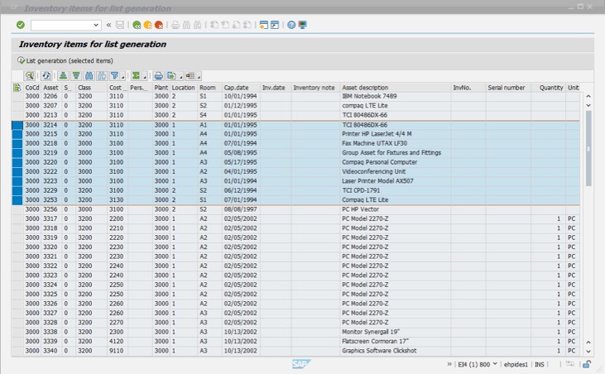The width and height of the screenshot is (605, 374).
Task: Click List generation (selected items) button
Action: pos(65,60)
